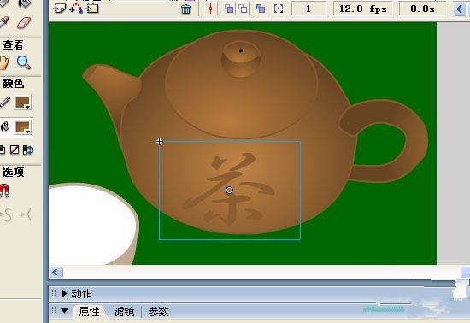Click Insert Layer Folder icon

92,8
